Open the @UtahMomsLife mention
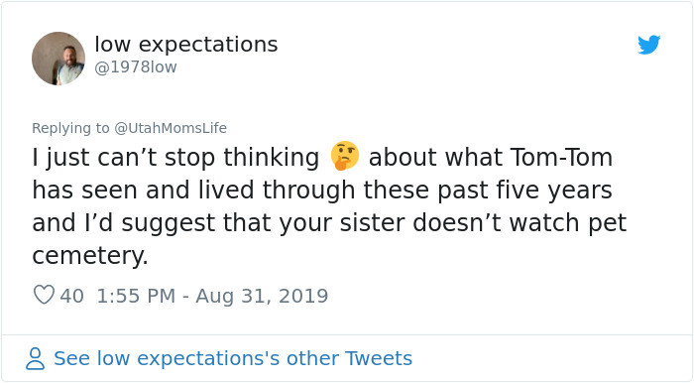Viewport: 694px width, 383px height. tap(171, 128)
